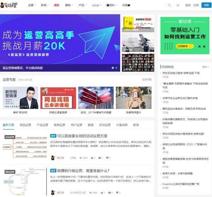Switch to the 职场 tab
The image size is (212, 197).
pos(136,125)
